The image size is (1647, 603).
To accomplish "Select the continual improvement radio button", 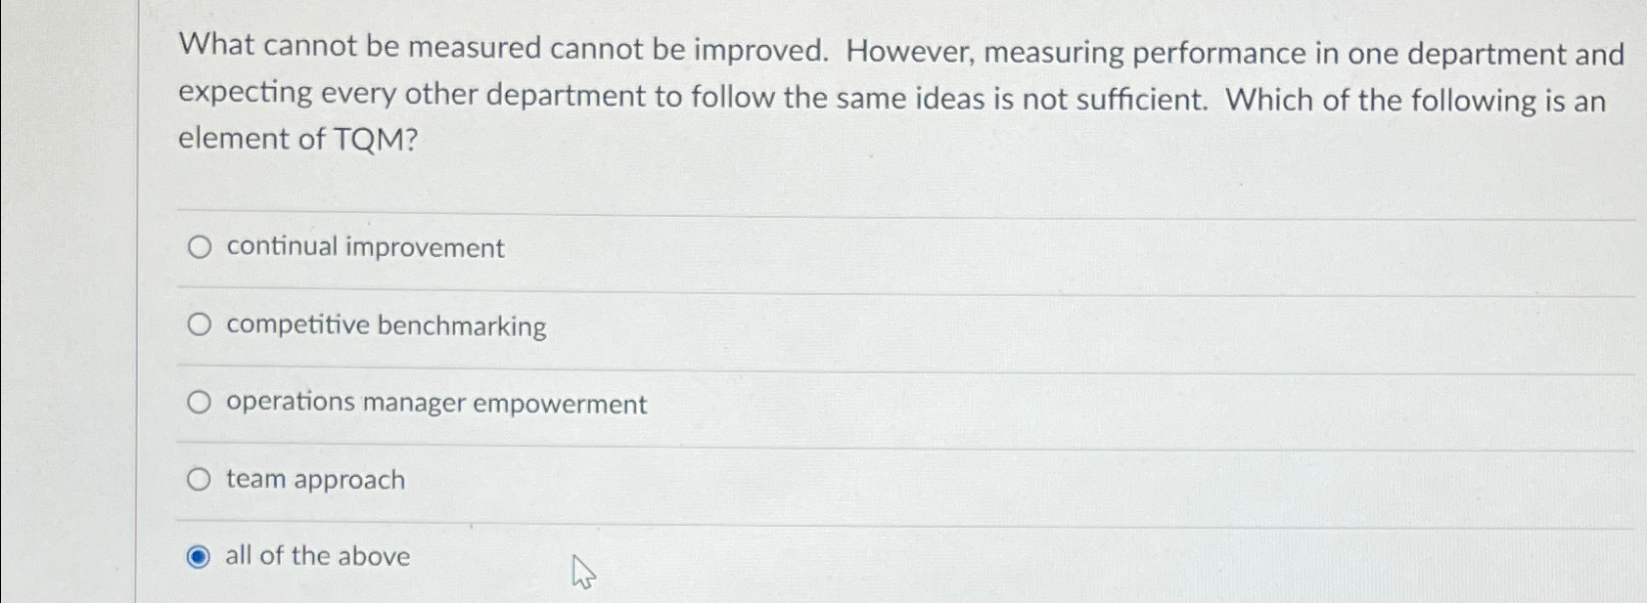I will (x=201, y=248).
